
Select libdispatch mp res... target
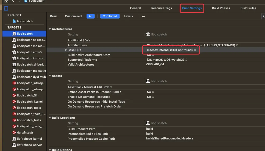pyautogui.click(x=28, y=46)
